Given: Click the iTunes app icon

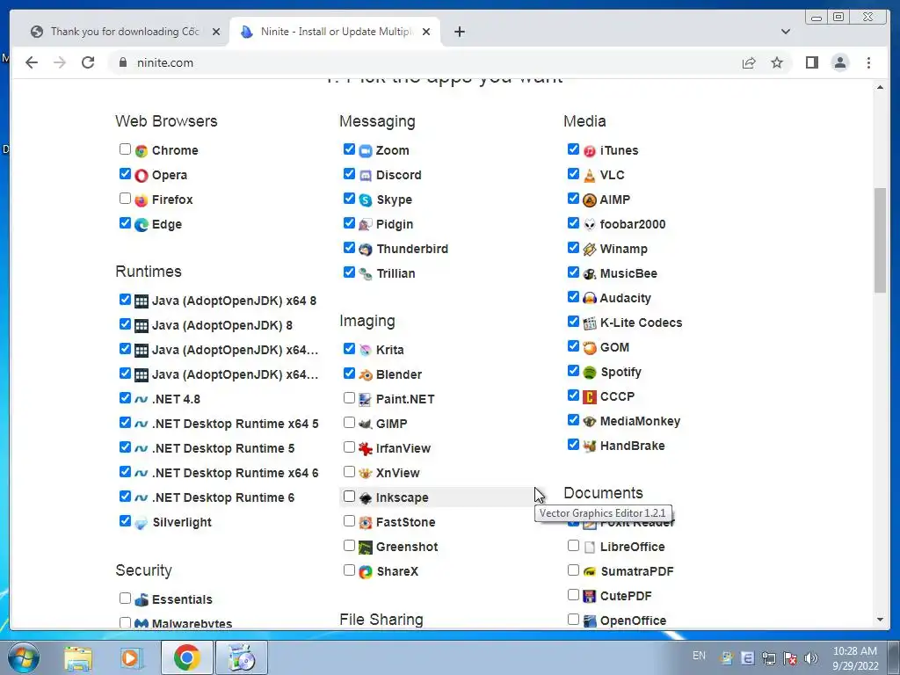Looking at the screenshot, I should click(x=590, y=151).
